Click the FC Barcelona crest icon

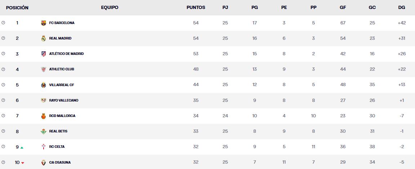click(44, 23)
